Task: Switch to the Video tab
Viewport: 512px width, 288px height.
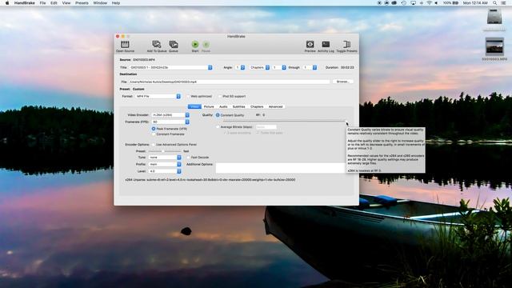Action: pyautogui.click(x=194, y=106)
